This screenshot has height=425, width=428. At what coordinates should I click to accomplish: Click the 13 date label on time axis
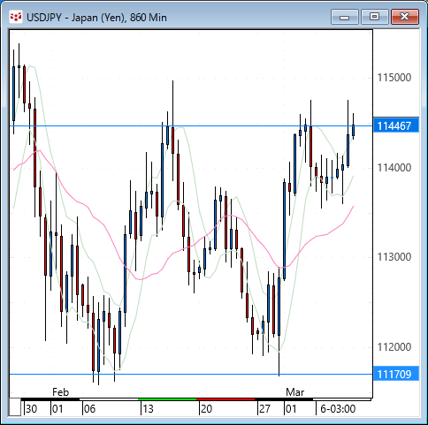149,409
